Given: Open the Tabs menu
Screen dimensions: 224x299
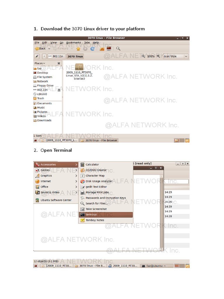Looking at the screenshot, I should click(x=87, y=43).
